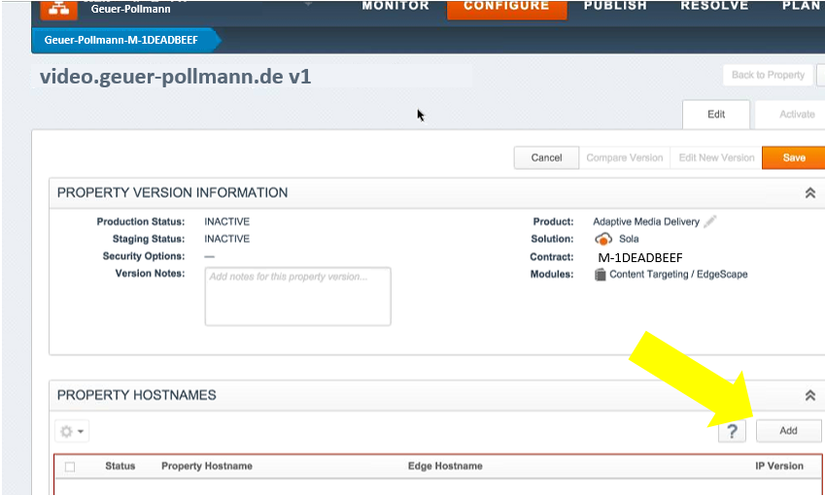Screen dimensions: 825x496
Task: Click the Staging Status INACTIVE value
Action: point(226,239)
